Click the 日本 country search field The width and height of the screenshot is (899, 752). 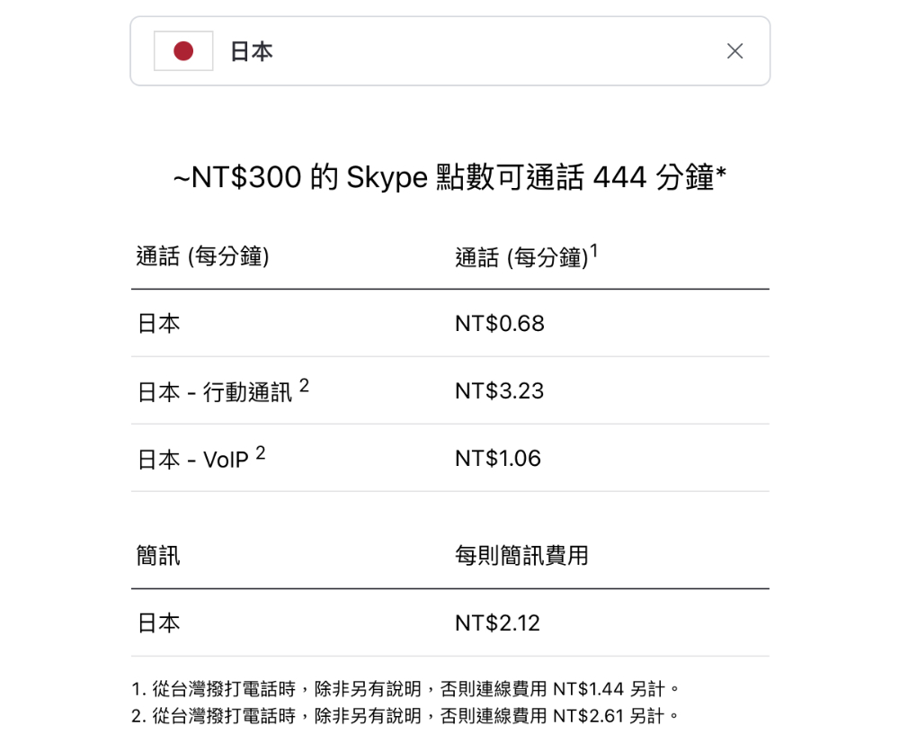(450, 51)
